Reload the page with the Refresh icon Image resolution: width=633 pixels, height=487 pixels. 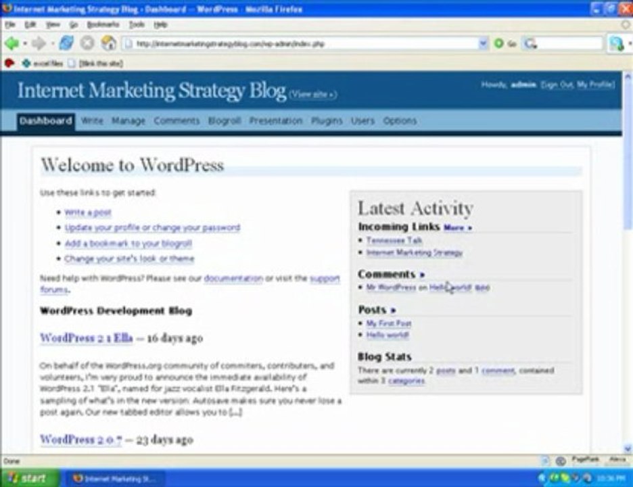66,43
